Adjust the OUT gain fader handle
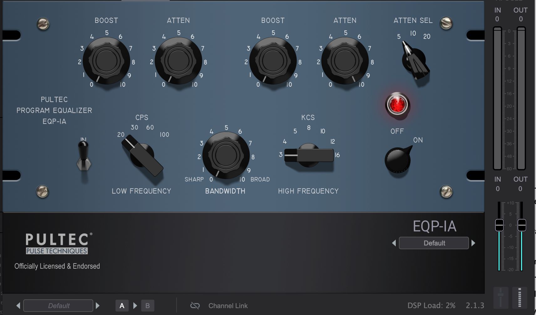 (522, 225)
